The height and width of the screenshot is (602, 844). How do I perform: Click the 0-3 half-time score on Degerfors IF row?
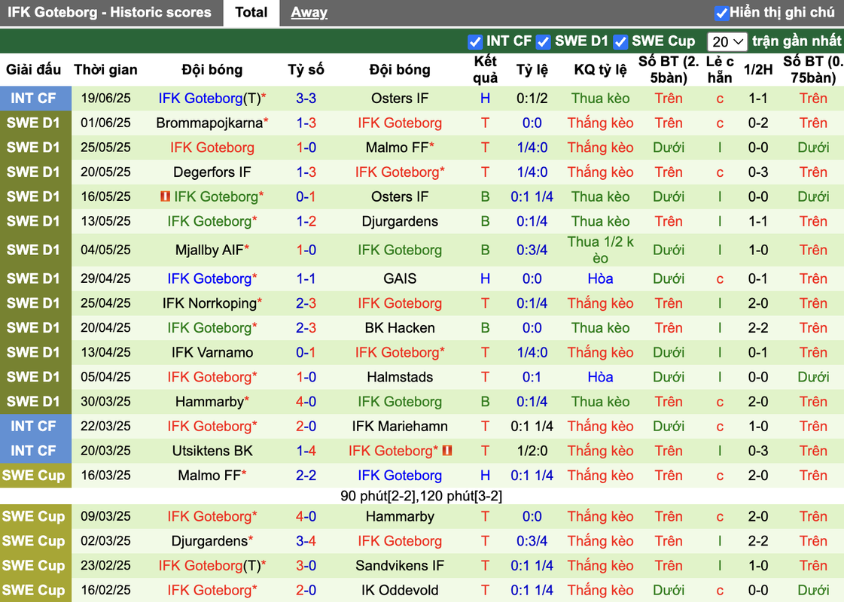click(758, 172)
